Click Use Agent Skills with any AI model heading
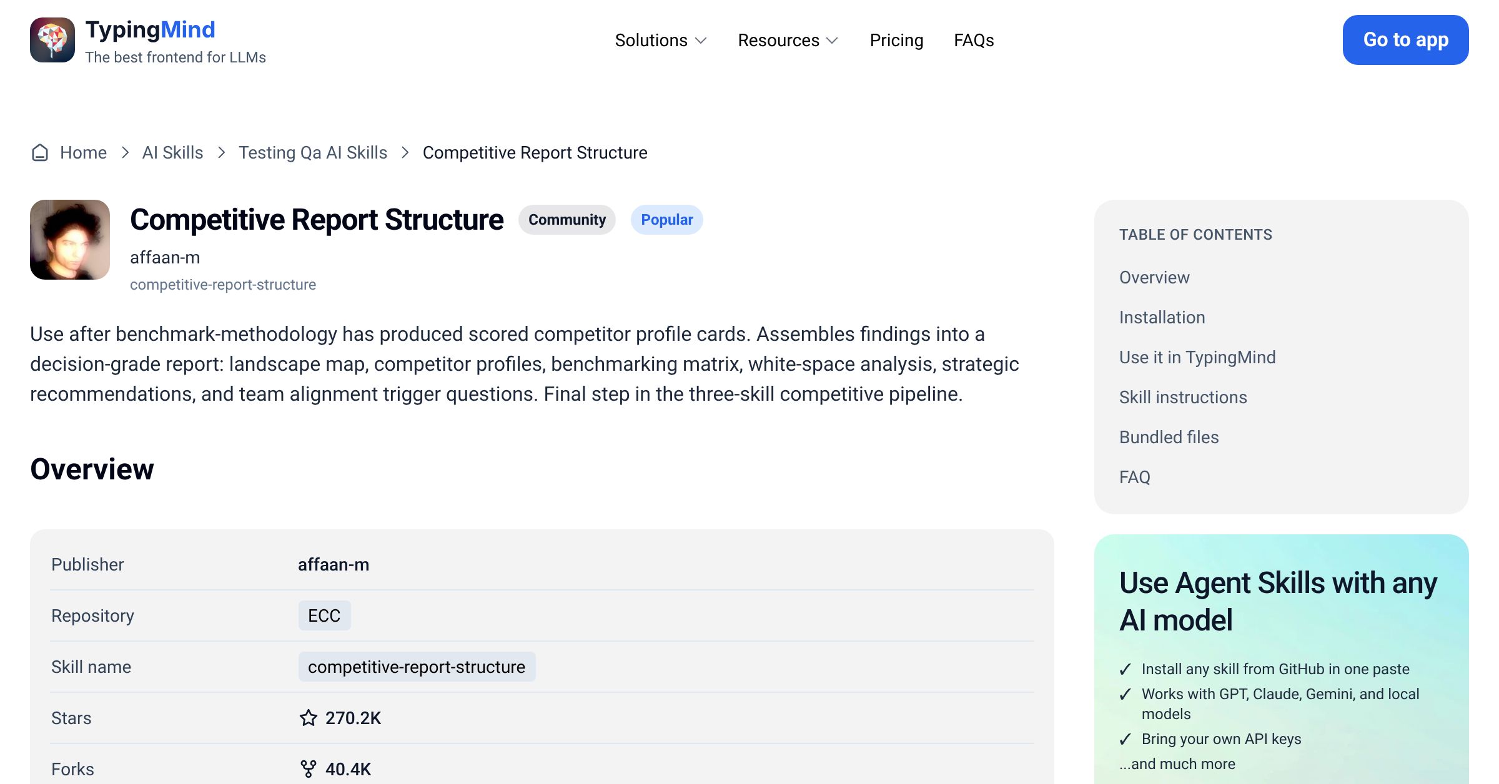 pyautogui.click(x=1278, y=601)
